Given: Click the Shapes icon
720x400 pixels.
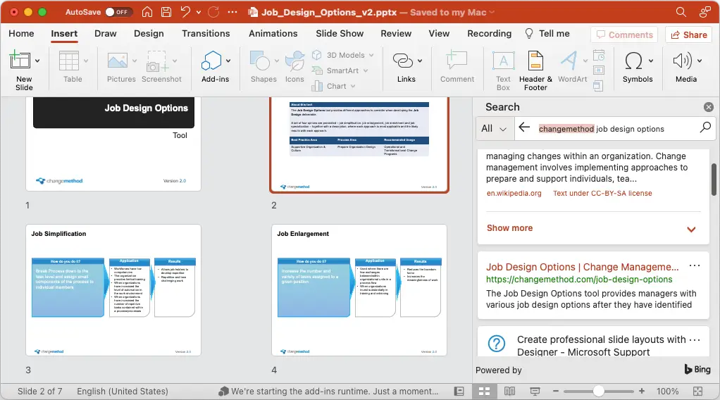Looking at the screenshot, I should 260,61.
